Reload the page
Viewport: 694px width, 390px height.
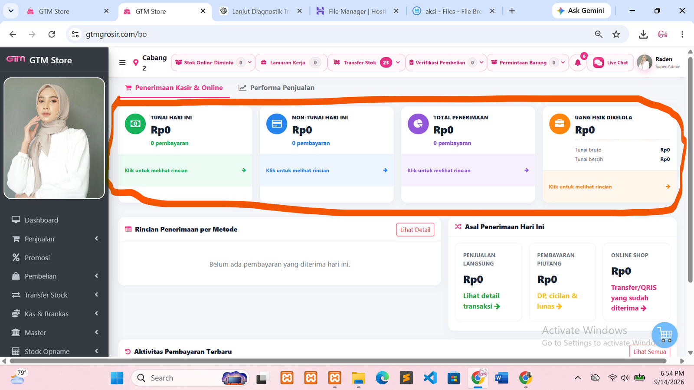coord(52,34)
